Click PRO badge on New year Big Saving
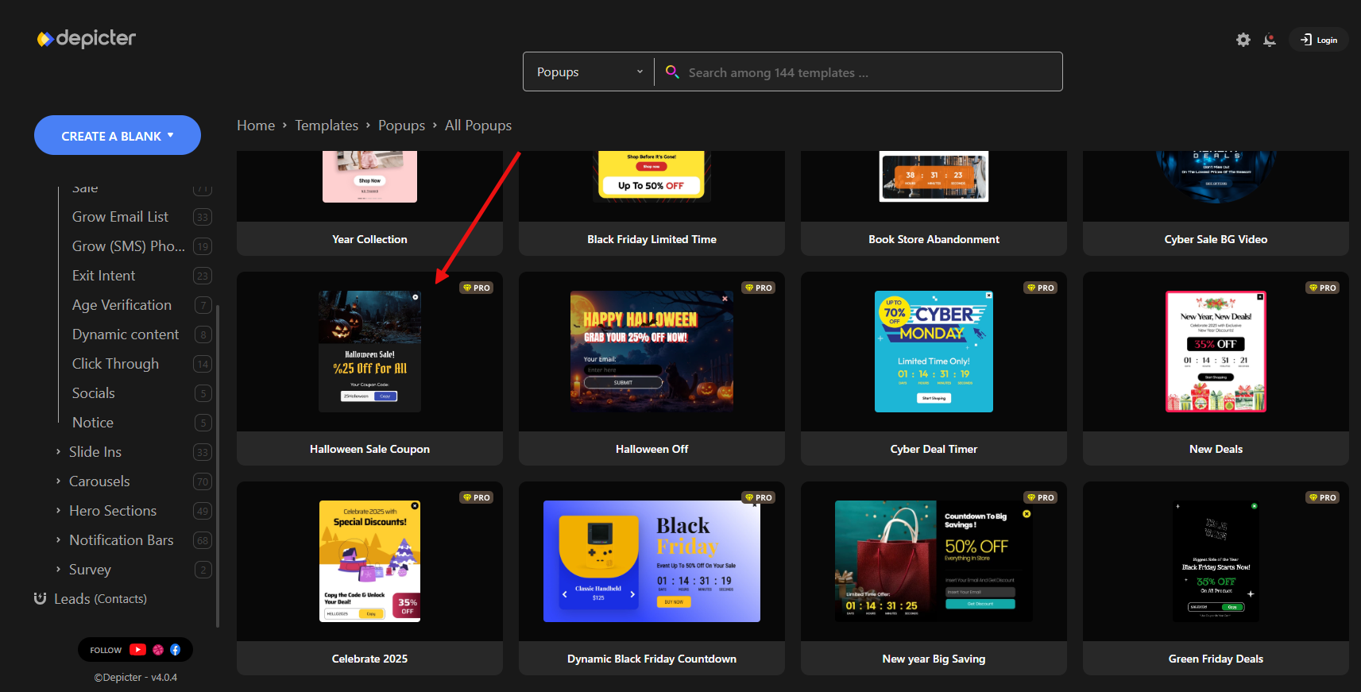This screenshot has width=1361, height=692. coord(1041,497)
